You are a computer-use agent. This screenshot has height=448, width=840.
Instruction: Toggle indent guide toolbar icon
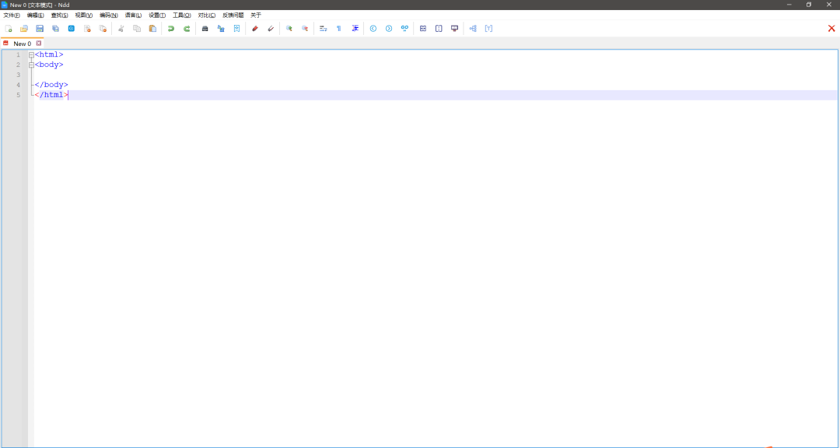pyautogui.click(x=355, y=29)
